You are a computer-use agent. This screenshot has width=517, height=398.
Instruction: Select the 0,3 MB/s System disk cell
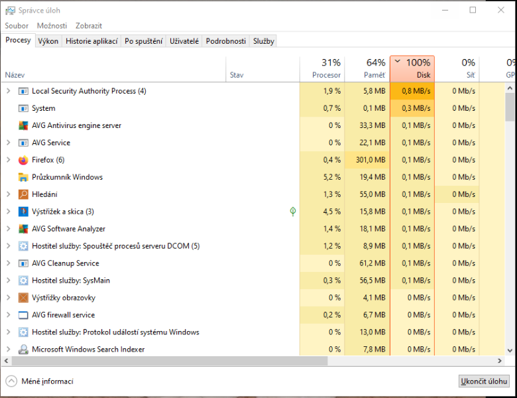[x=412, y=108]
